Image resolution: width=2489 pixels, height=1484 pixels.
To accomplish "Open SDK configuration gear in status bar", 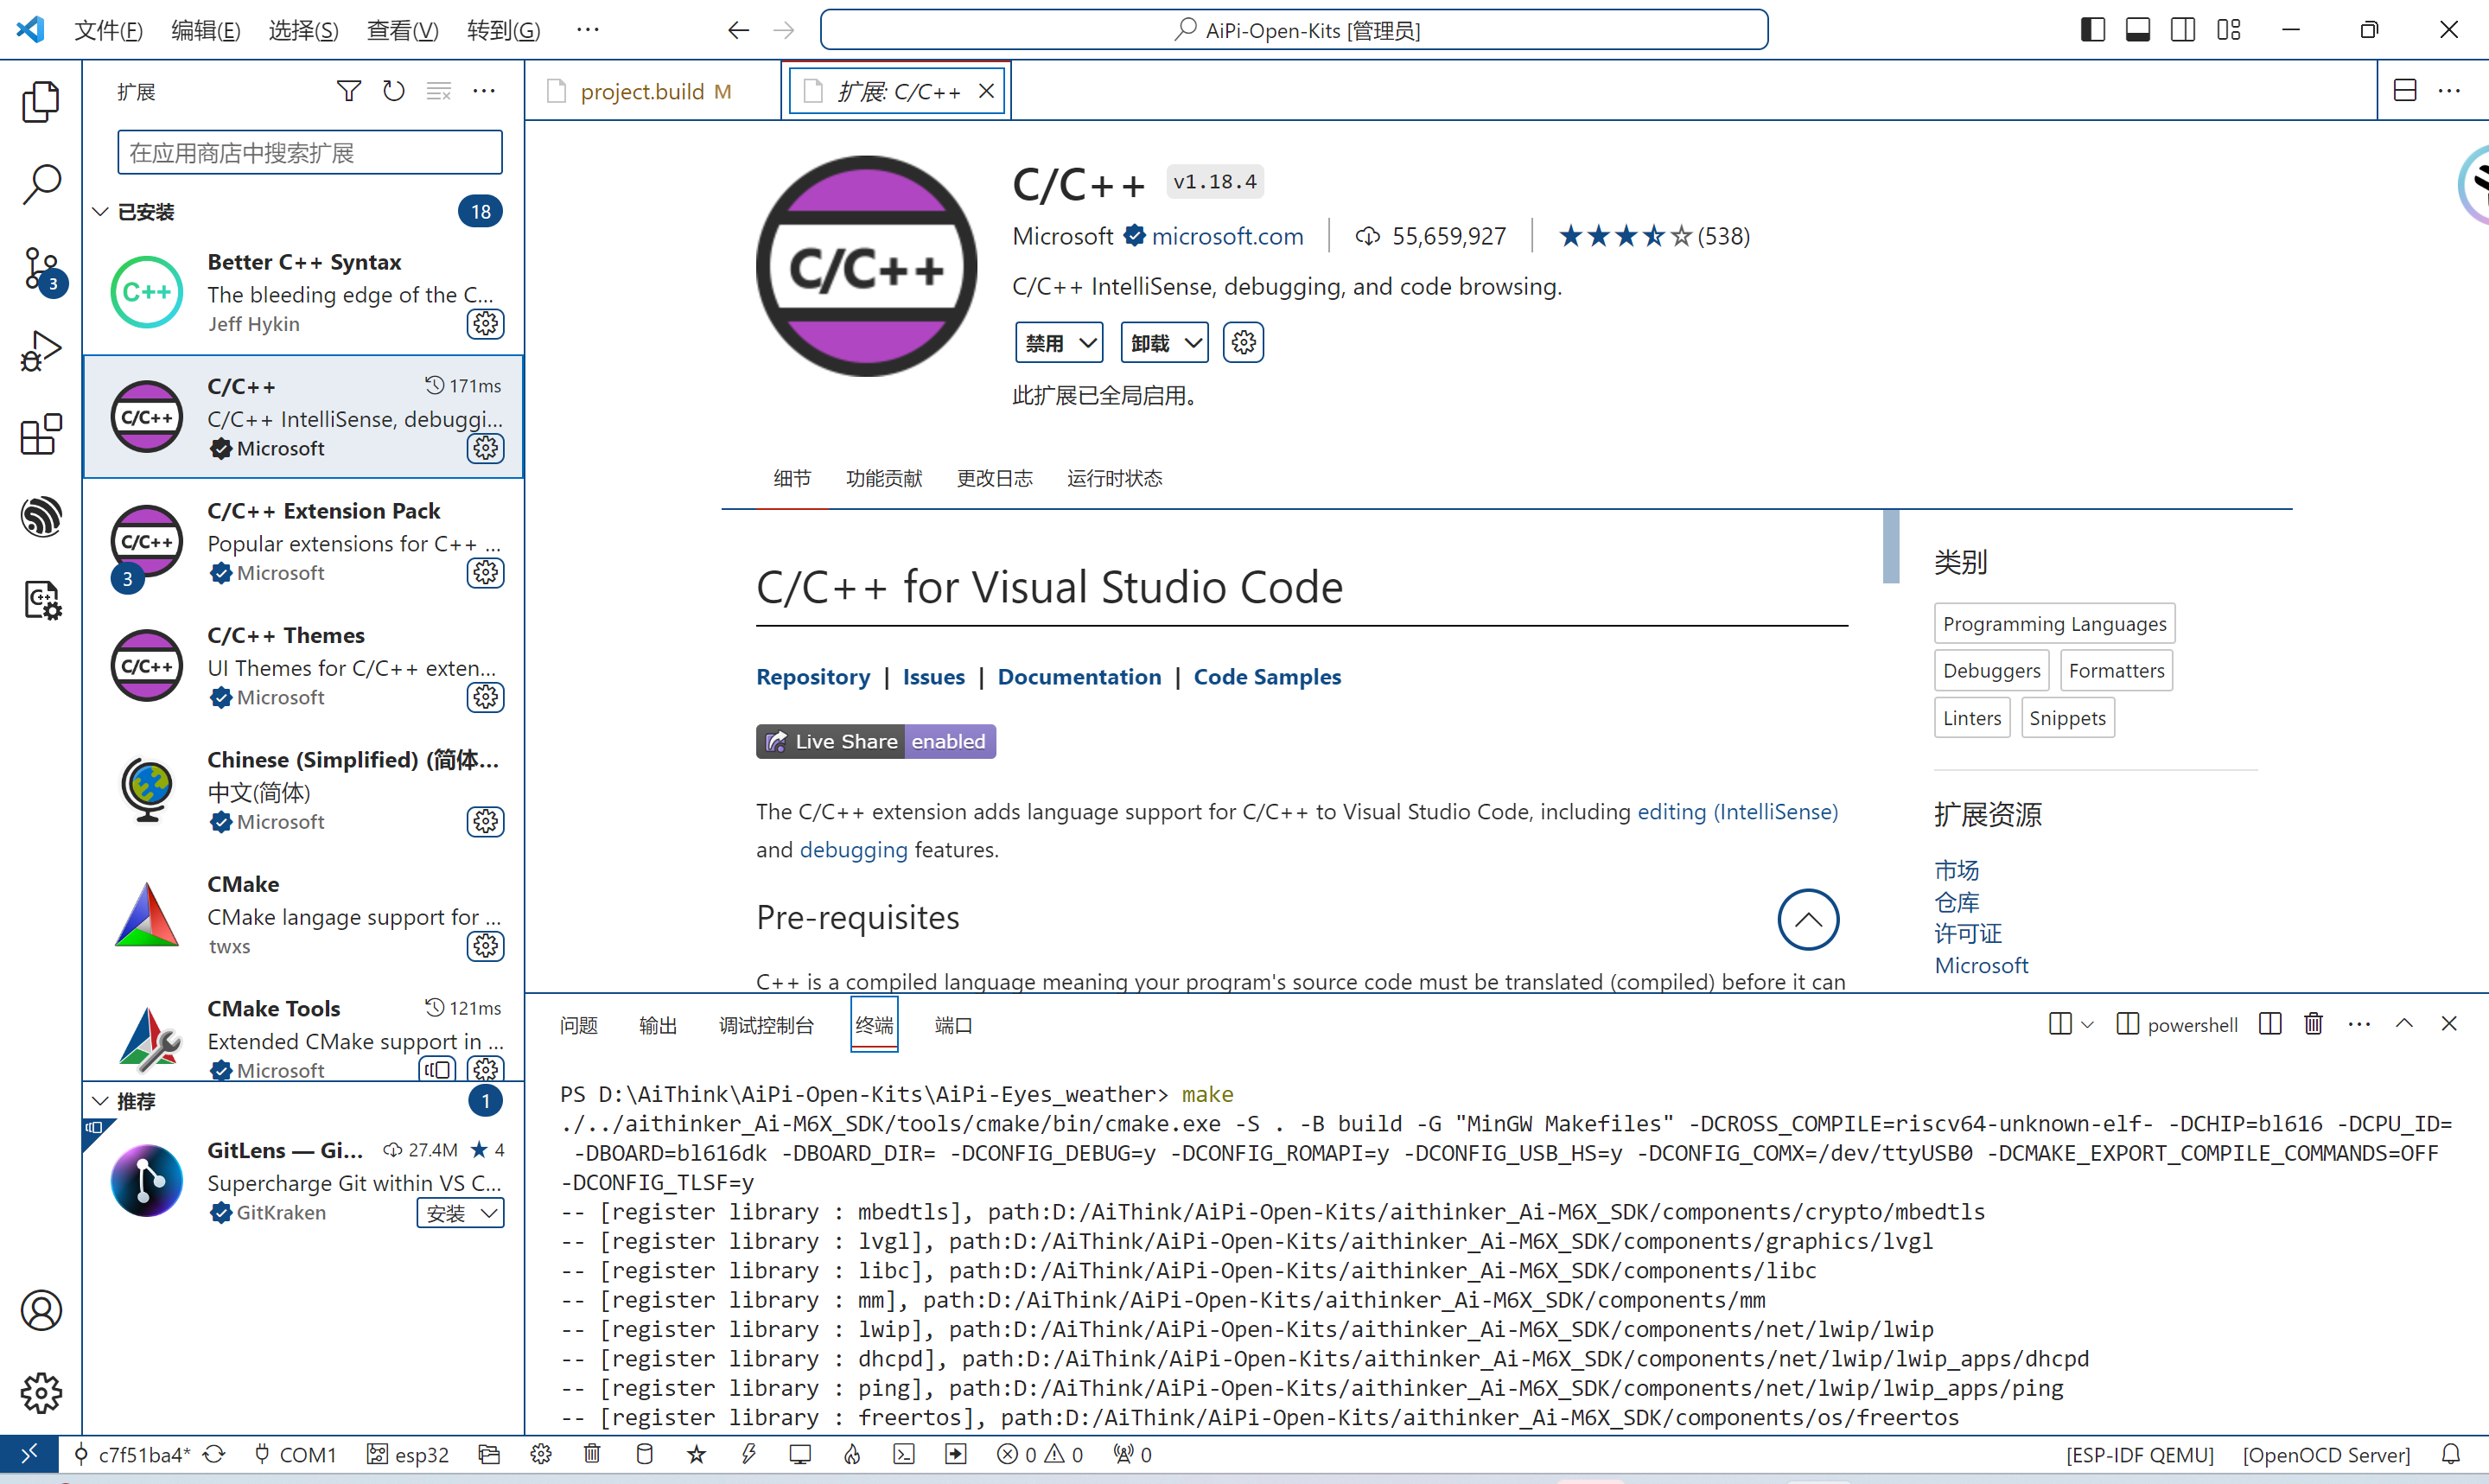I will click(541, 1455).
